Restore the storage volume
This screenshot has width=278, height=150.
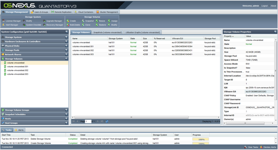[101, 25]
